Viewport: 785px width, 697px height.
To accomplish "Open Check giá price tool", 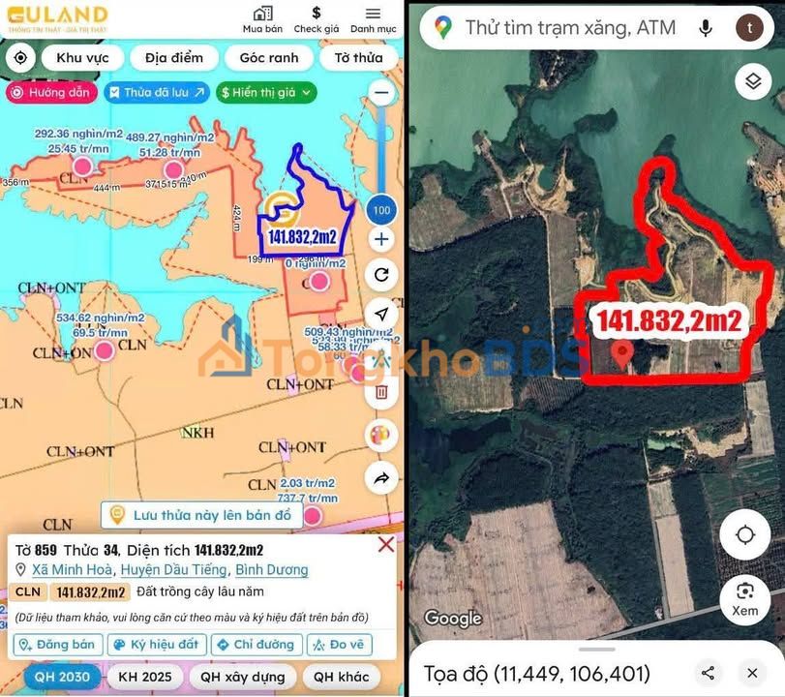I will point(317,19).
